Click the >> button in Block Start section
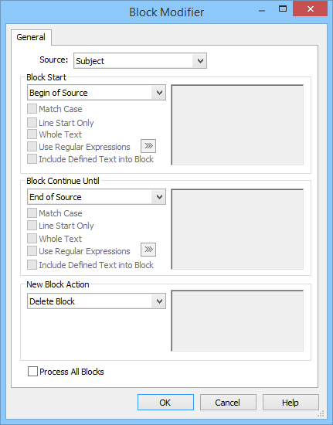This screenshot has width=333, height=425. coord(148,146)
